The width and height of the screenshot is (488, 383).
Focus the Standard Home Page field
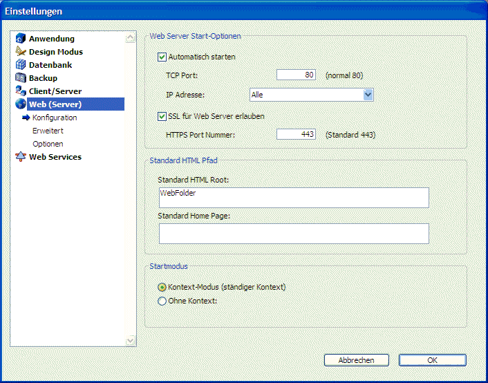[294, 234]
